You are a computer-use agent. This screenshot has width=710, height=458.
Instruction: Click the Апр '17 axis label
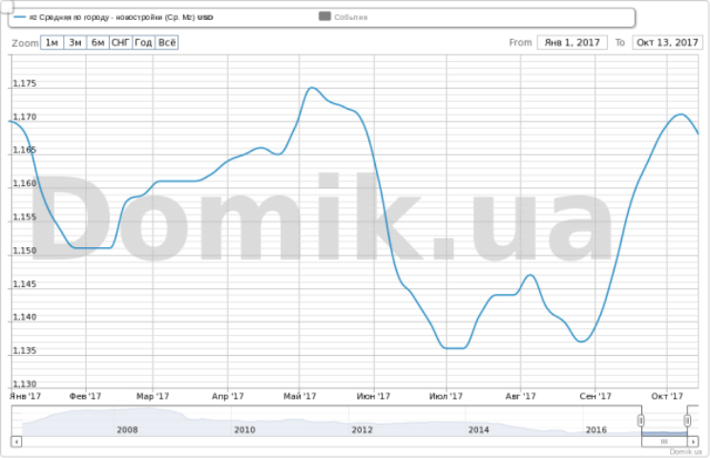click(227, 396)
